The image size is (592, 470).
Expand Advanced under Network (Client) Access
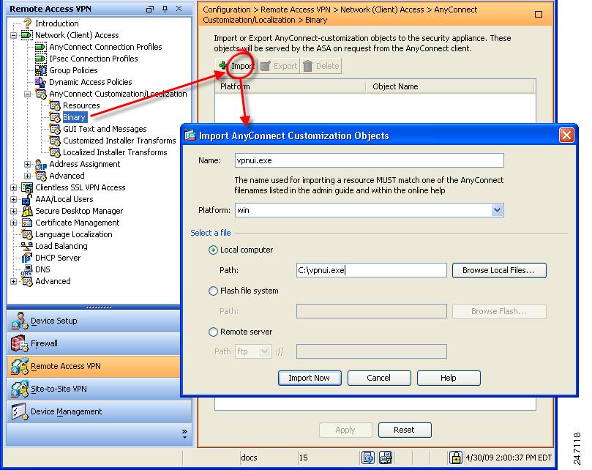tap(28, 176)
